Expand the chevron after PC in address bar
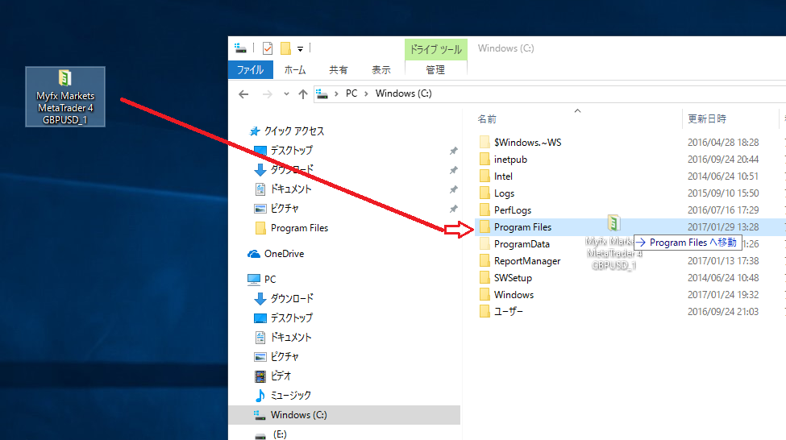 coord(367,93)
